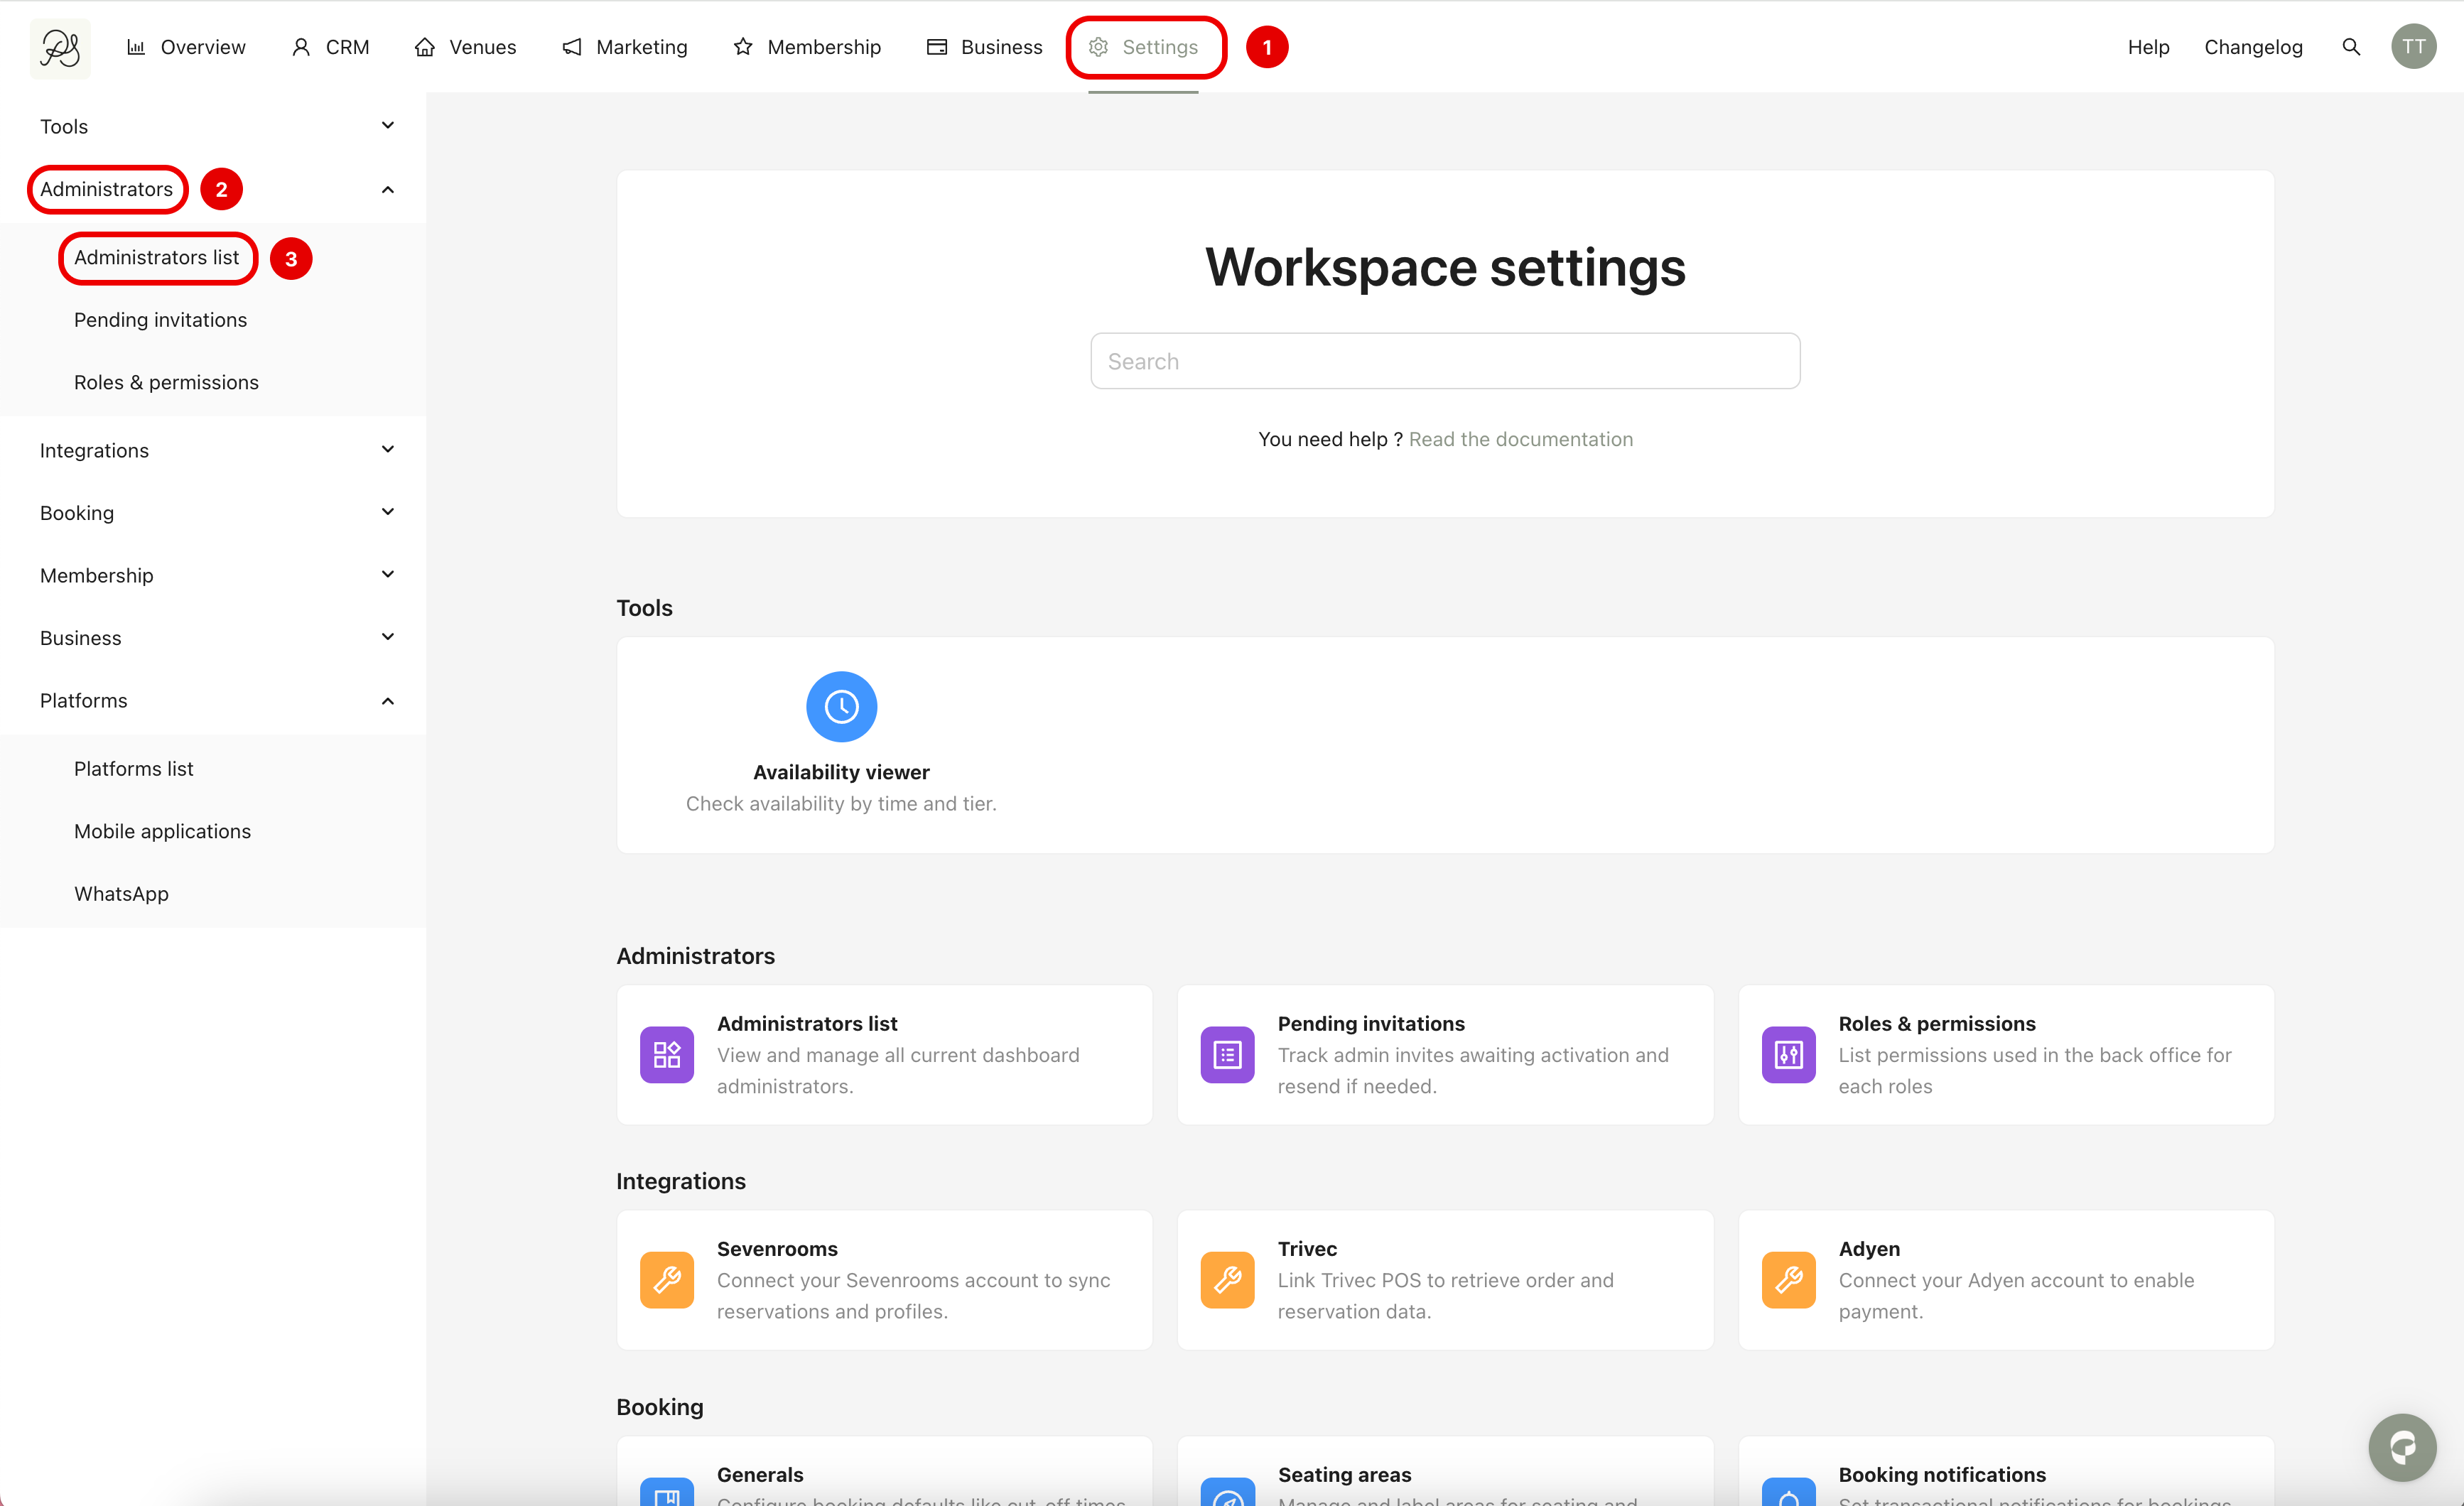Switch to the Marketing navigation tab
2464x1506 pixels.
(x=625, y=47)
